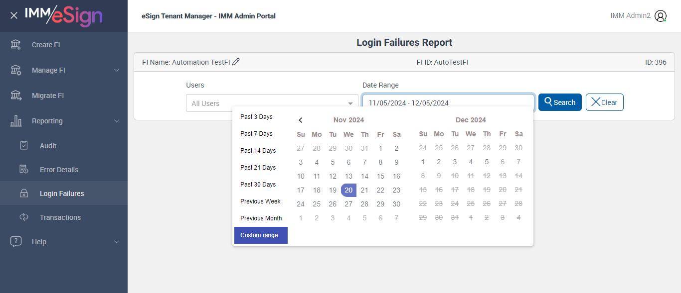Click the Audit clipboard icon
This screenshot has width=681, height=293.
tap(24, 146)
